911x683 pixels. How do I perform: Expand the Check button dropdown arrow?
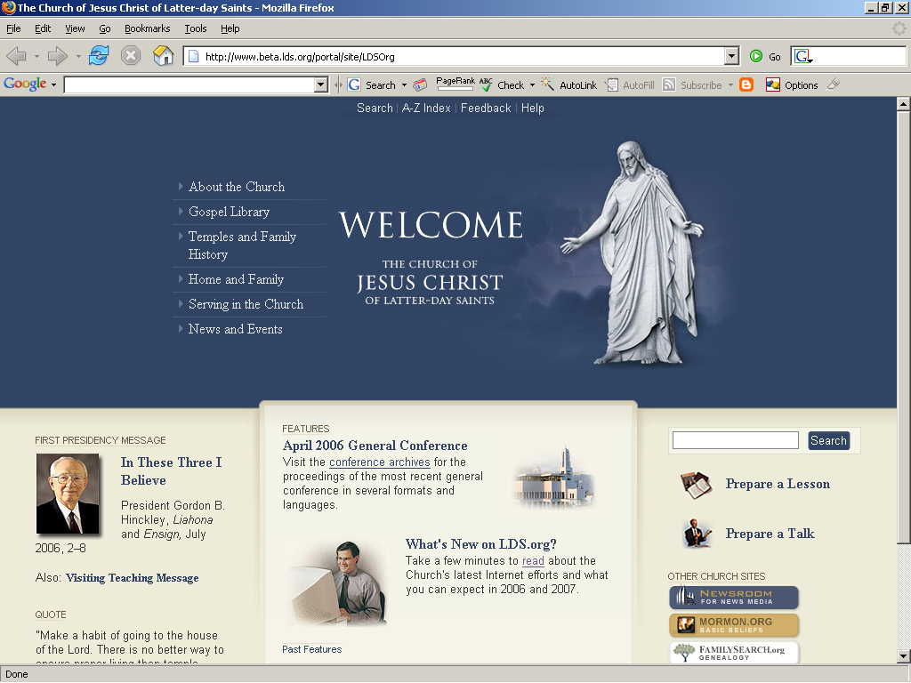[532, 85]
